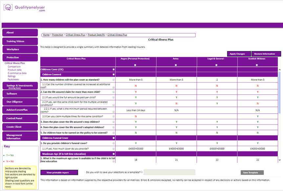
Task: Click 'Less than 14 days' cell
Action: 136,110
